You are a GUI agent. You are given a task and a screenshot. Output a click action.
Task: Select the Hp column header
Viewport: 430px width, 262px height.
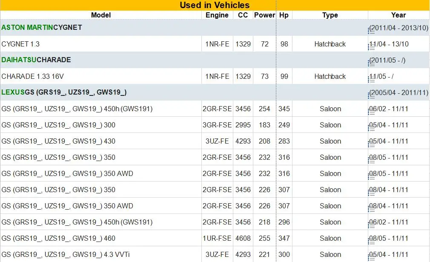point(284,15)
